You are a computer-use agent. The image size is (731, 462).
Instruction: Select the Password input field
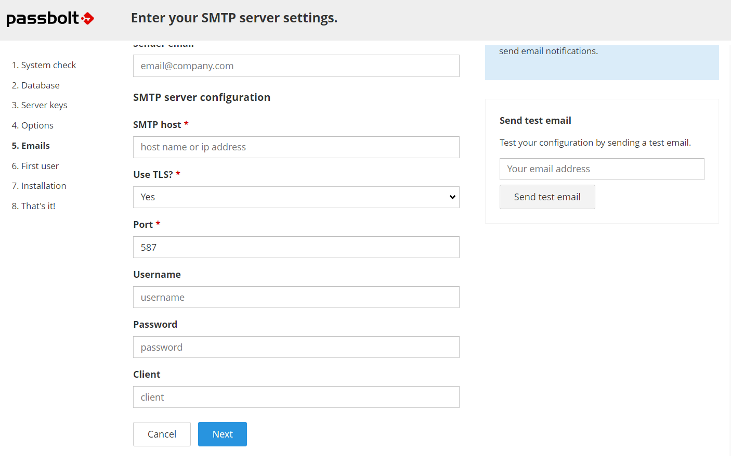click(296, 346)
